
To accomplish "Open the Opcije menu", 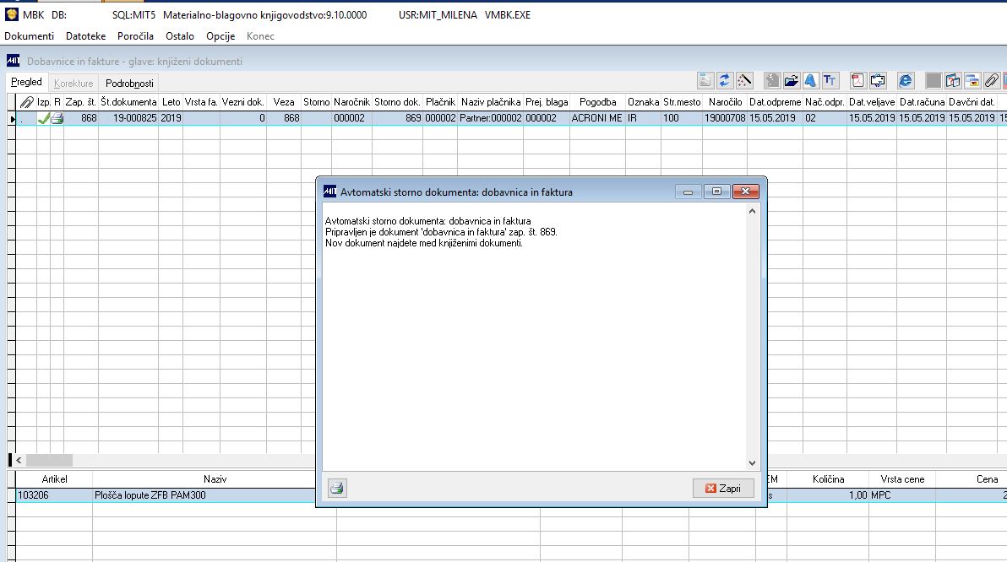I will click(220, 36).
